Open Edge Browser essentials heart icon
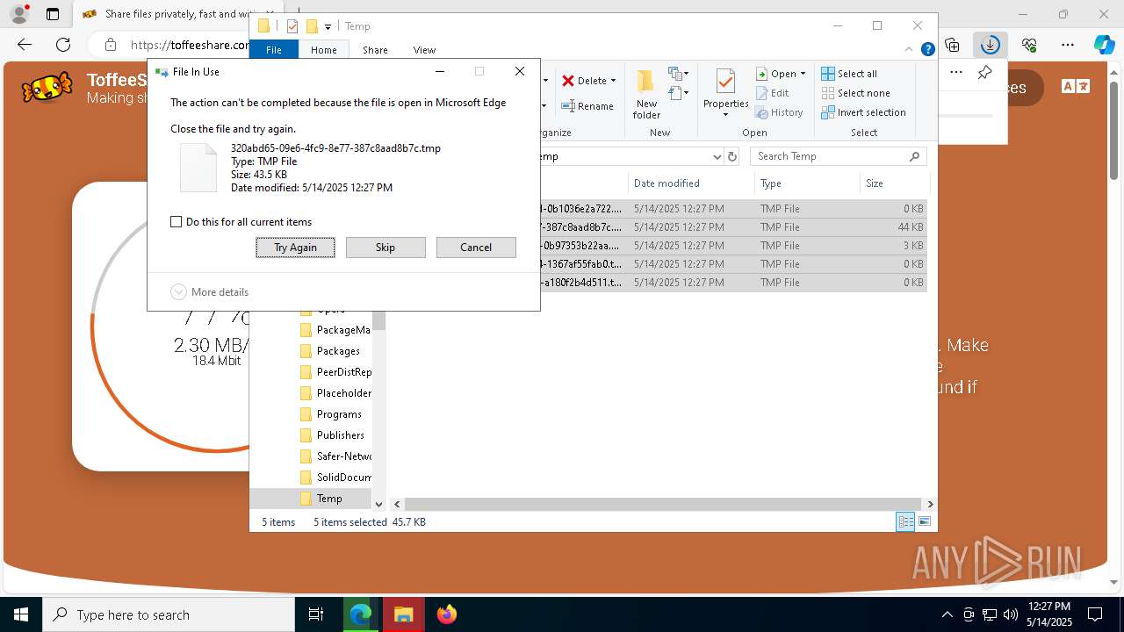The height and width of the screenshot is (632, 1124). (1029, 45)
